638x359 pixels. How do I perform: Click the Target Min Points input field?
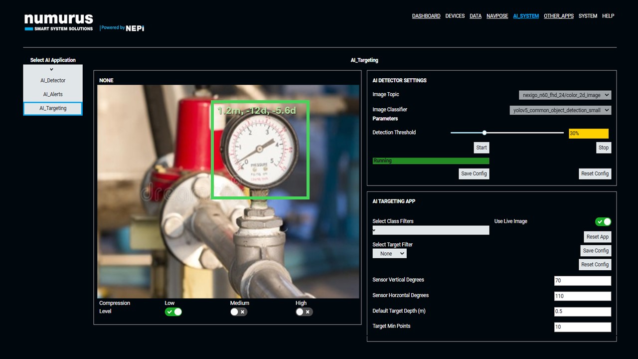click(x=582, y=327)
